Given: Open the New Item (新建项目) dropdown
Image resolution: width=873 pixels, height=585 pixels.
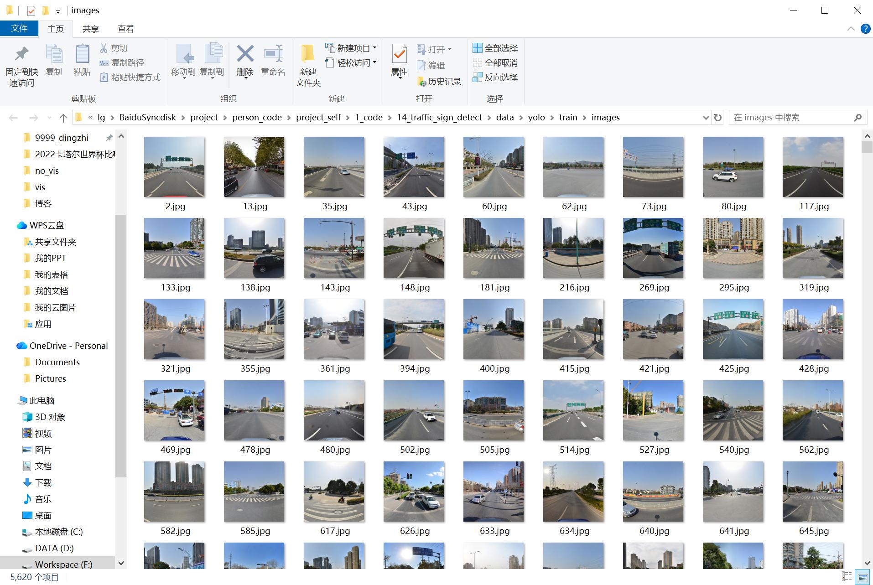Looking at the screenshot, I should coord(375,48).
